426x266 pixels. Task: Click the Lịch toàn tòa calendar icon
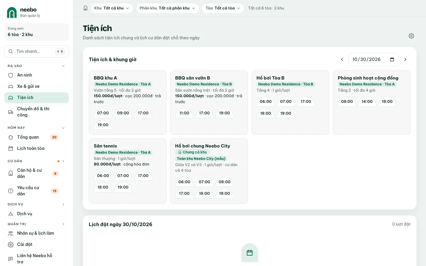click(x=11, y=148)
